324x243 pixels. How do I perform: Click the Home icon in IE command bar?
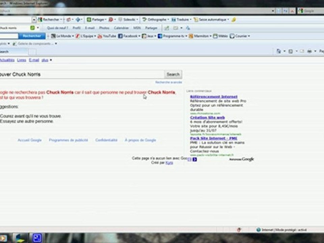(278, 51)
